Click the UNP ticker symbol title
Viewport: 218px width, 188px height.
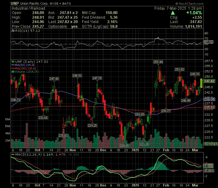[15, 3]
